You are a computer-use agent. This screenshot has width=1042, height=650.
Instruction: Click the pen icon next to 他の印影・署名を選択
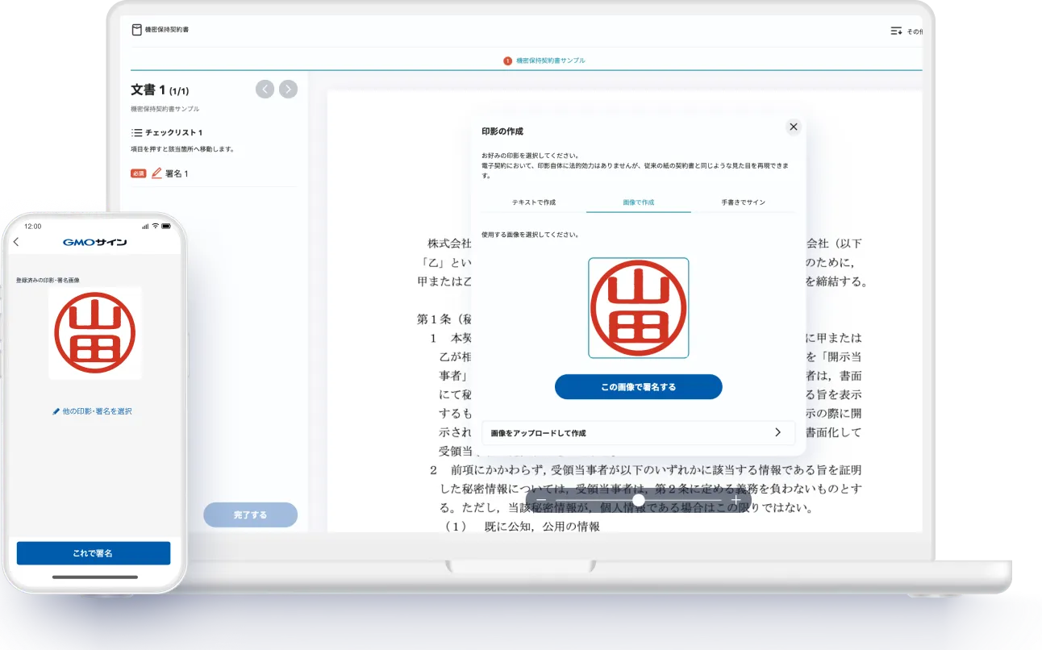tap(57, 410)
